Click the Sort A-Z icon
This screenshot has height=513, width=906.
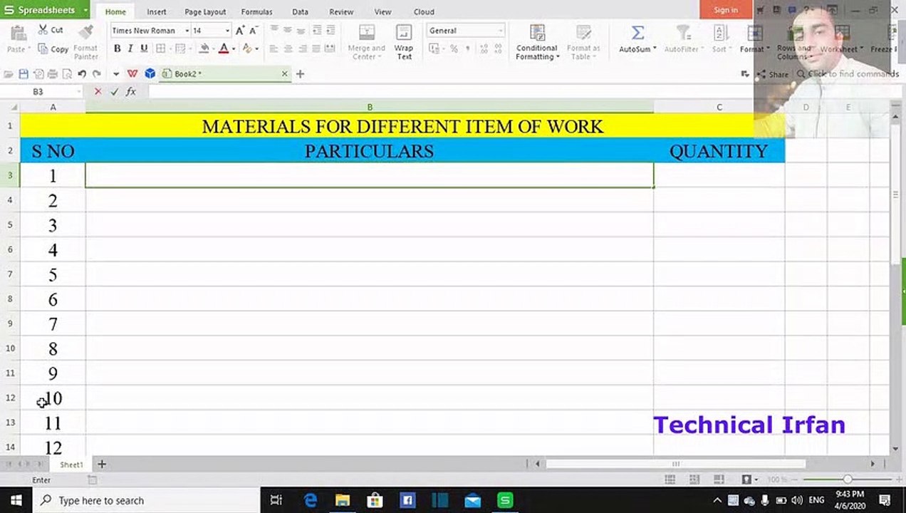point(719,33)
